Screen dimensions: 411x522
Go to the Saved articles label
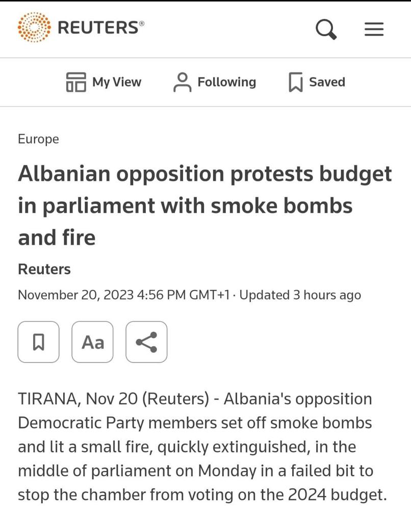click(x=327, y=82)
